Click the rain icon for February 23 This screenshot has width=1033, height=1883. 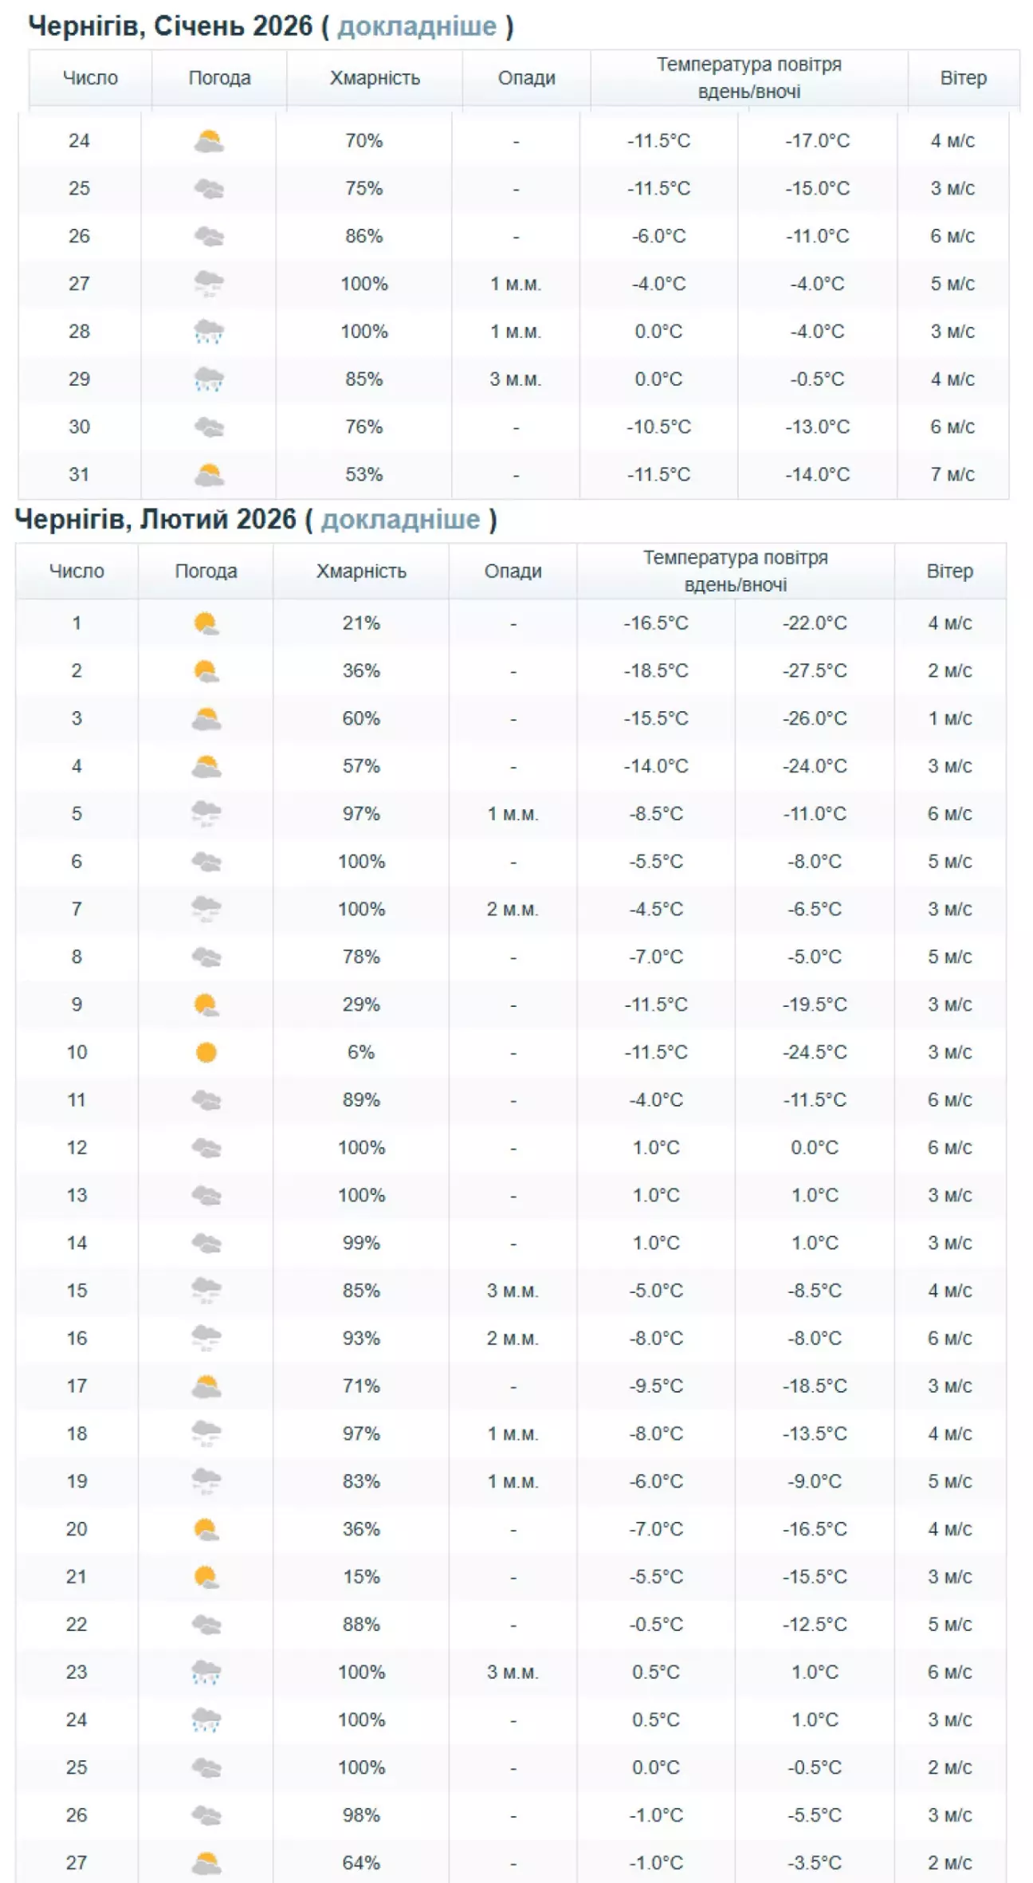[x=206, y=1672]
